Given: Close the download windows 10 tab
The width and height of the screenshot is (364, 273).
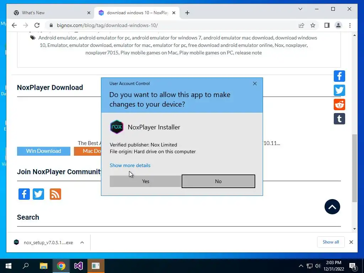Looking at the screenshot, I should (173, 13).
